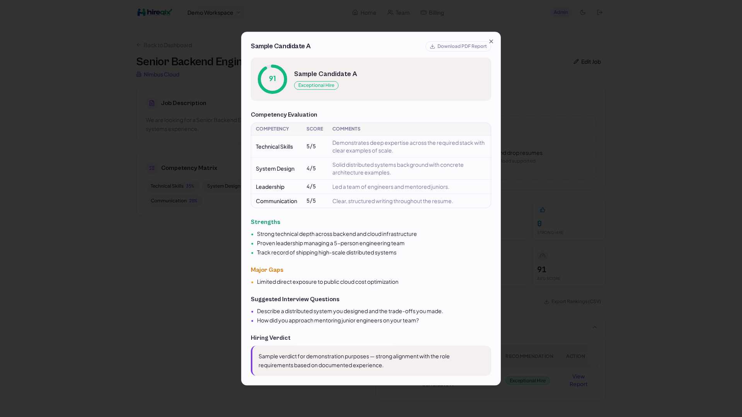This screenshot has width=742, height=417.
Task: Click the Home icon in navigation
Action: pos(355,12)
